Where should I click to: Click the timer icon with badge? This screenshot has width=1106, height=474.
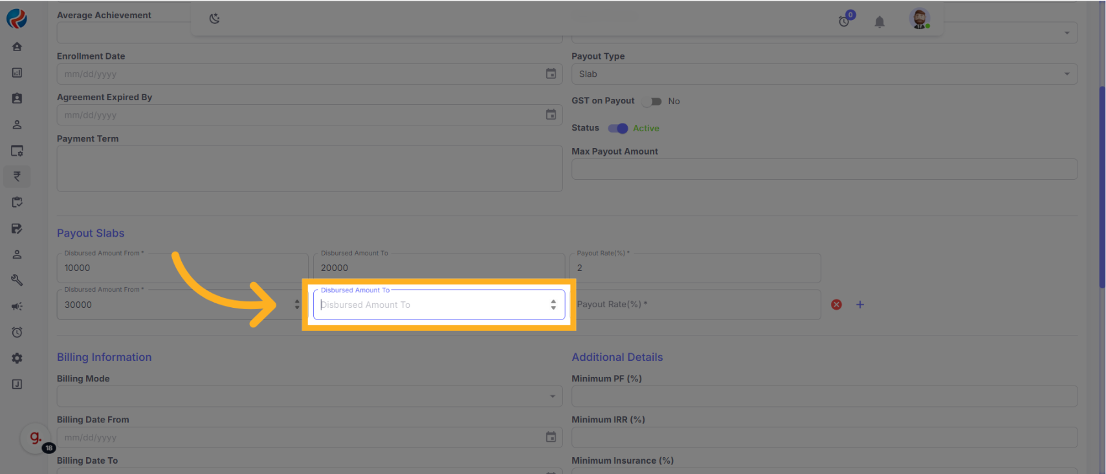coord(845,21)
